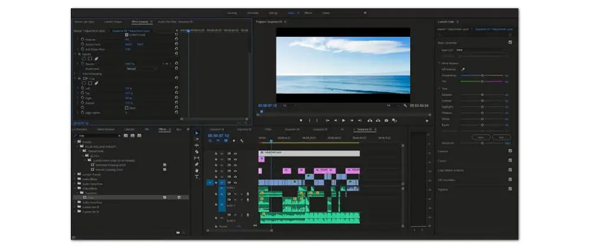591x248 pixels.
Task: Select the Type tool
Action: point(197,177)
